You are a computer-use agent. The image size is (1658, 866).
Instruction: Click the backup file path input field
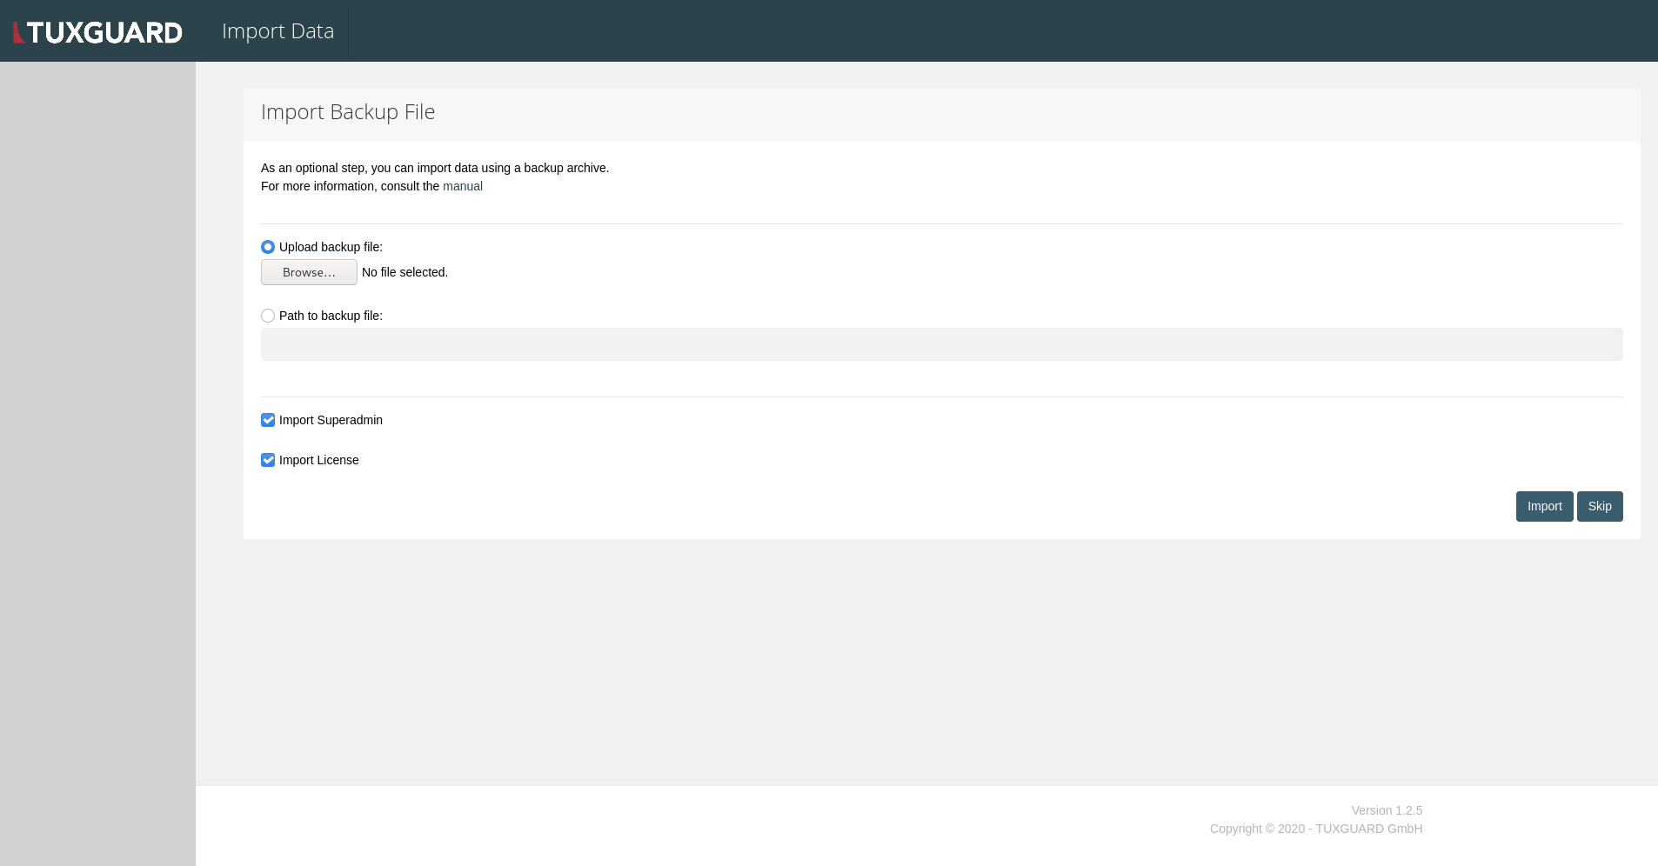coord(940,344)
